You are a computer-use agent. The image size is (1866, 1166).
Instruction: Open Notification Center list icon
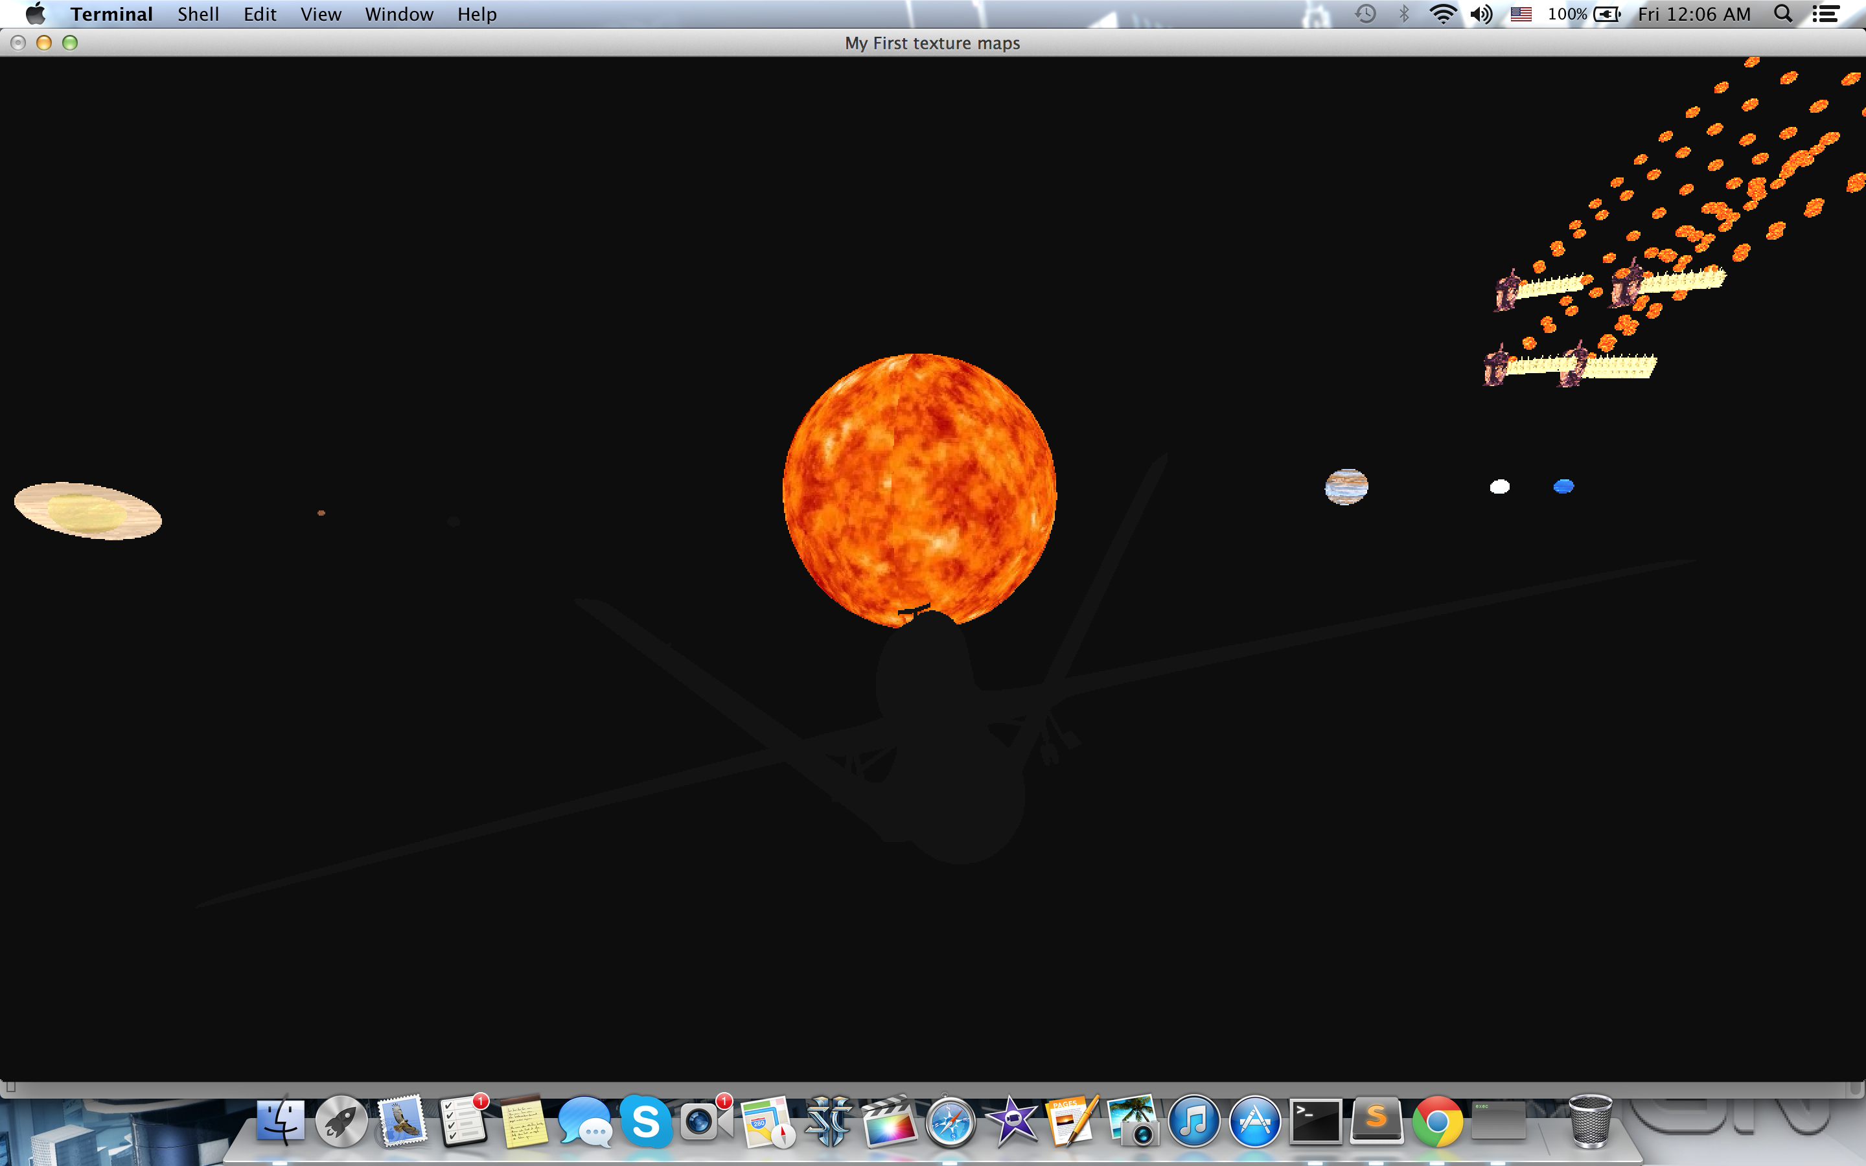(x=1825, y=14)
